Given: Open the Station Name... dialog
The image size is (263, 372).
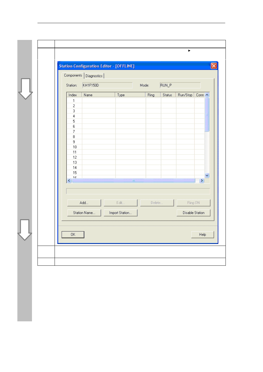Looking at the screenshot, I should click(x=84, y=213).
